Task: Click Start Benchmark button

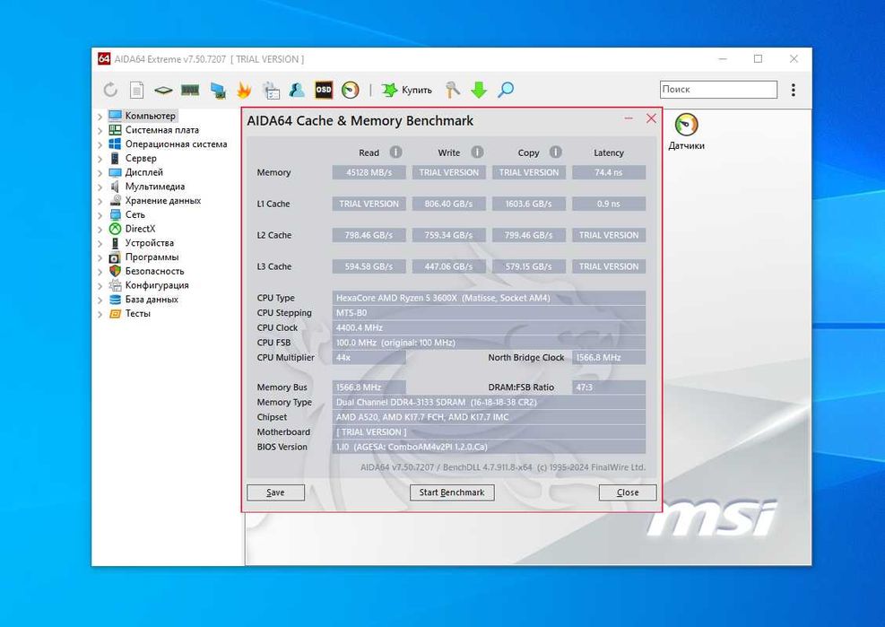Action: [452, 492]
